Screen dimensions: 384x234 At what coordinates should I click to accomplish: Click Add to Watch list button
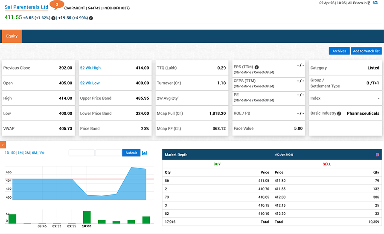click(366, 51)
